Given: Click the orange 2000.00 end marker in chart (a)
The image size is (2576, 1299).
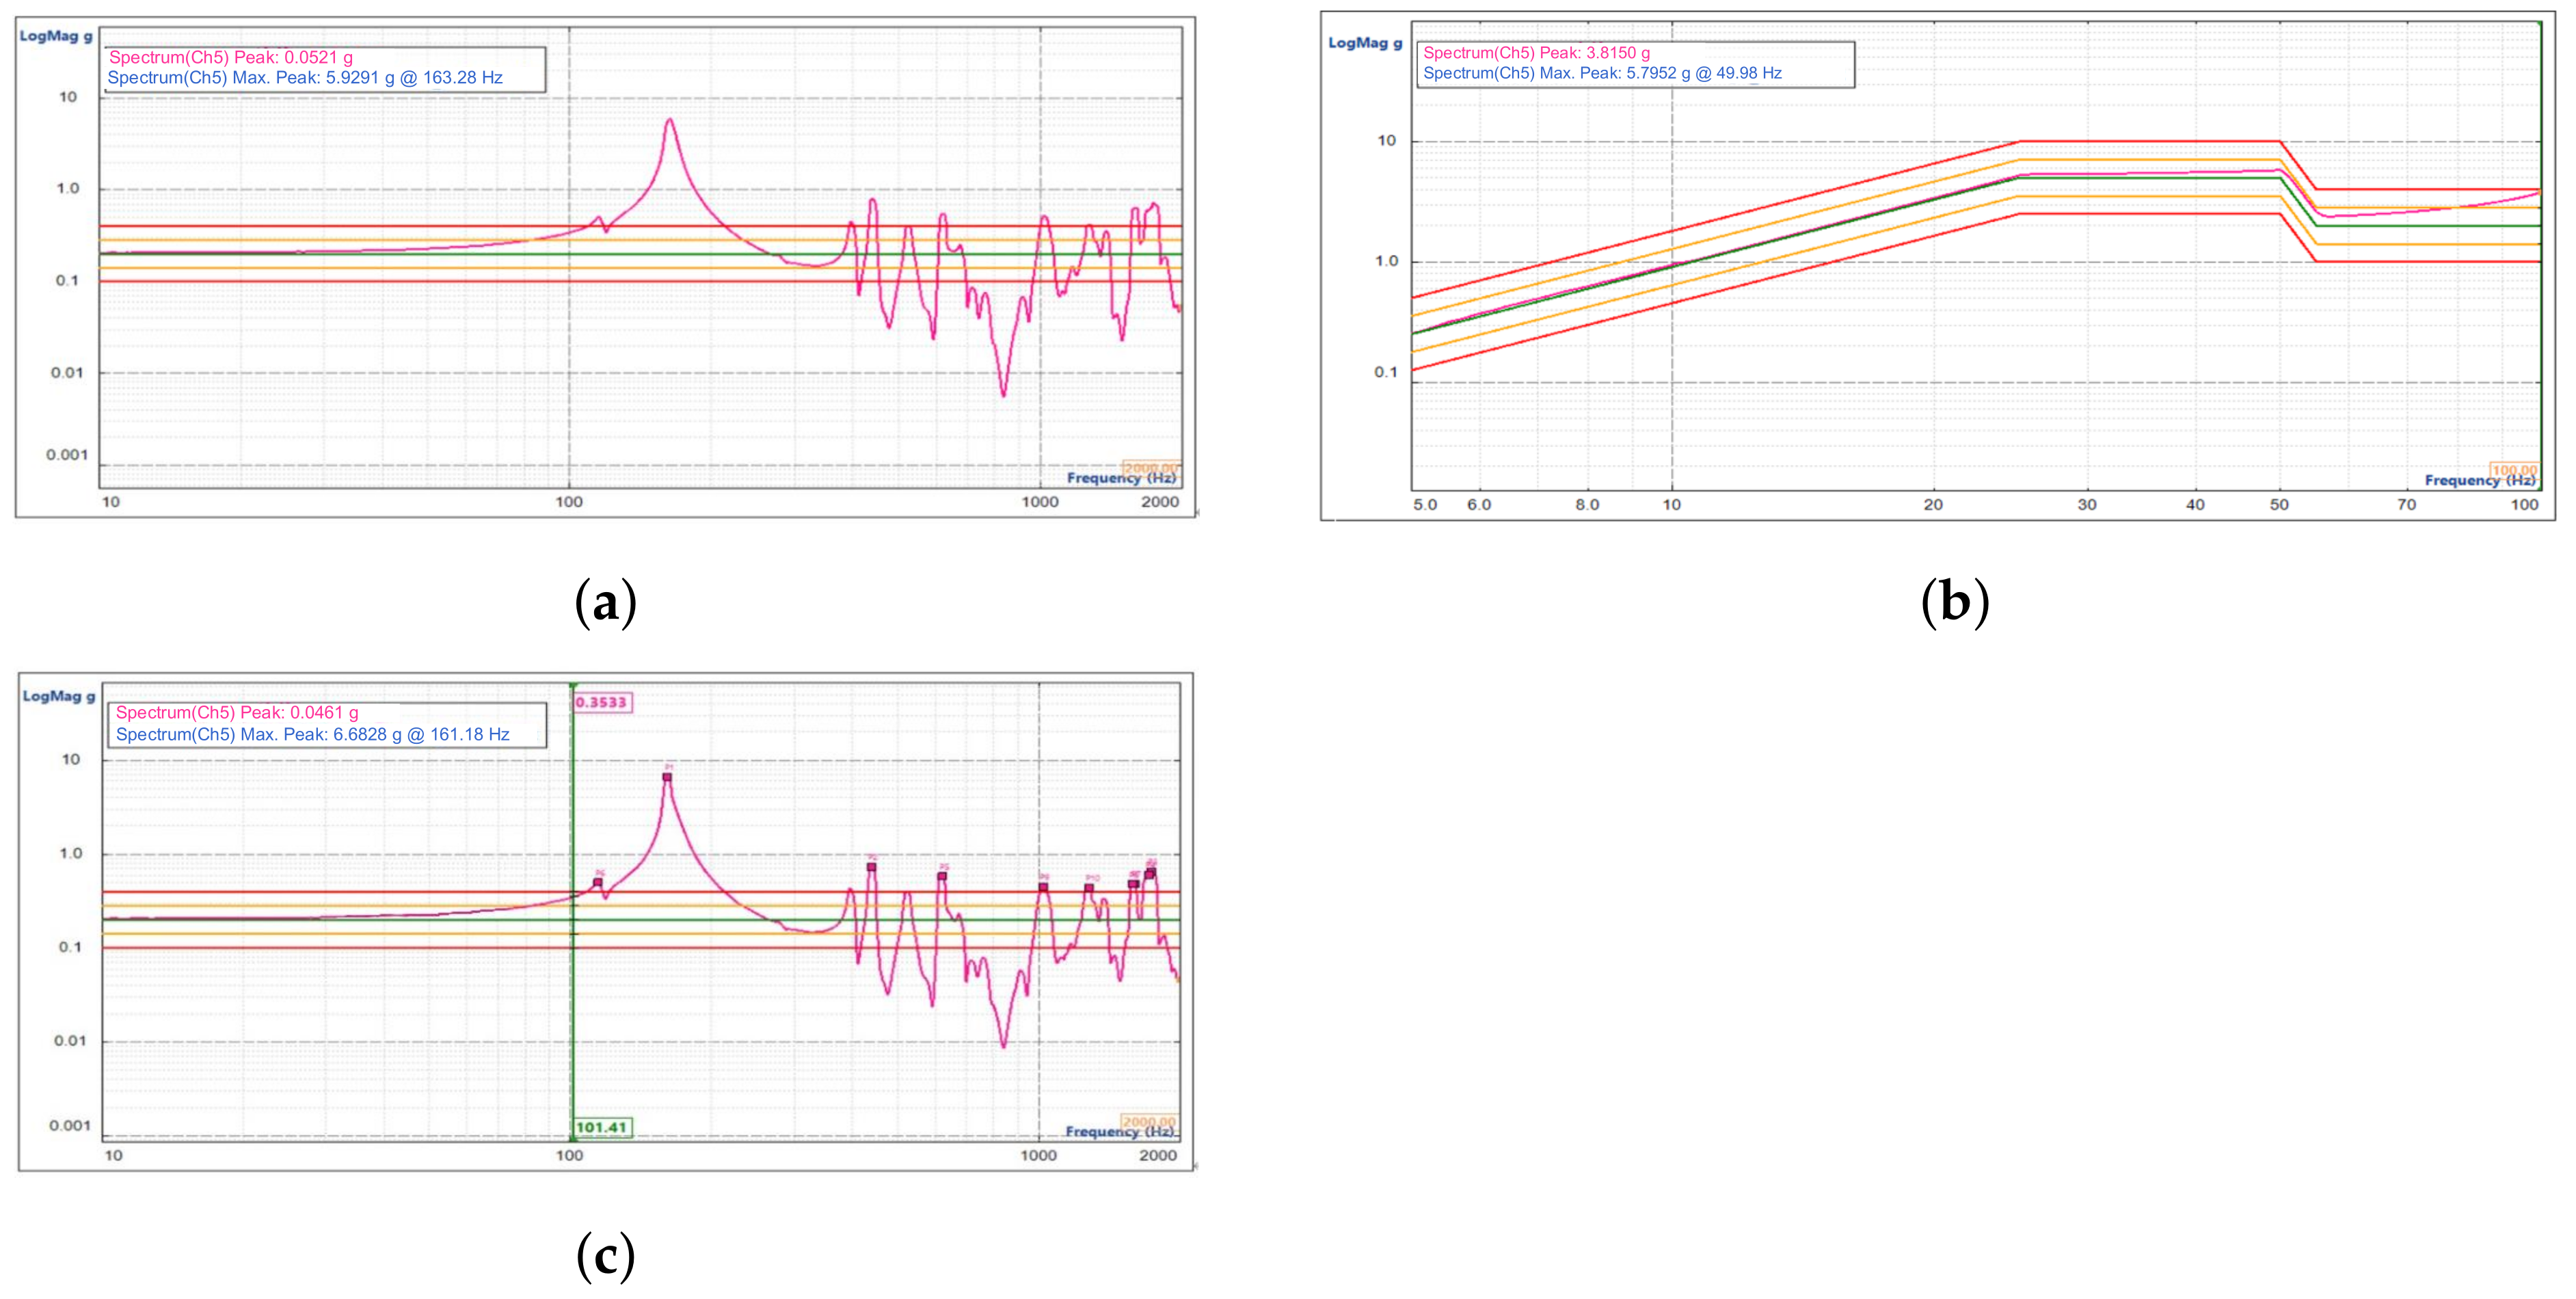Looking at the screenshot, I should coord(1150,468).
